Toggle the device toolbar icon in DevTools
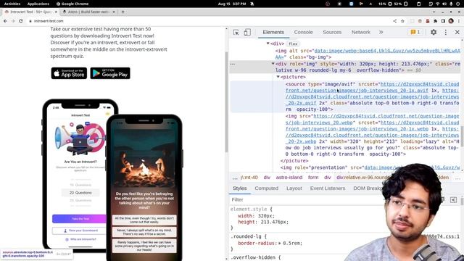The width and height of the screenshot is (464, 261). [247, 32]
